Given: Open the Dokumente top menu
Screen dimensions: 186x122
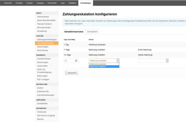Looking at the screenshot, I should (52, 3).
